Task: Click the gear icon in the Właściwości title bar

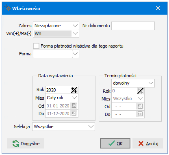Action: tap(8, 8)
